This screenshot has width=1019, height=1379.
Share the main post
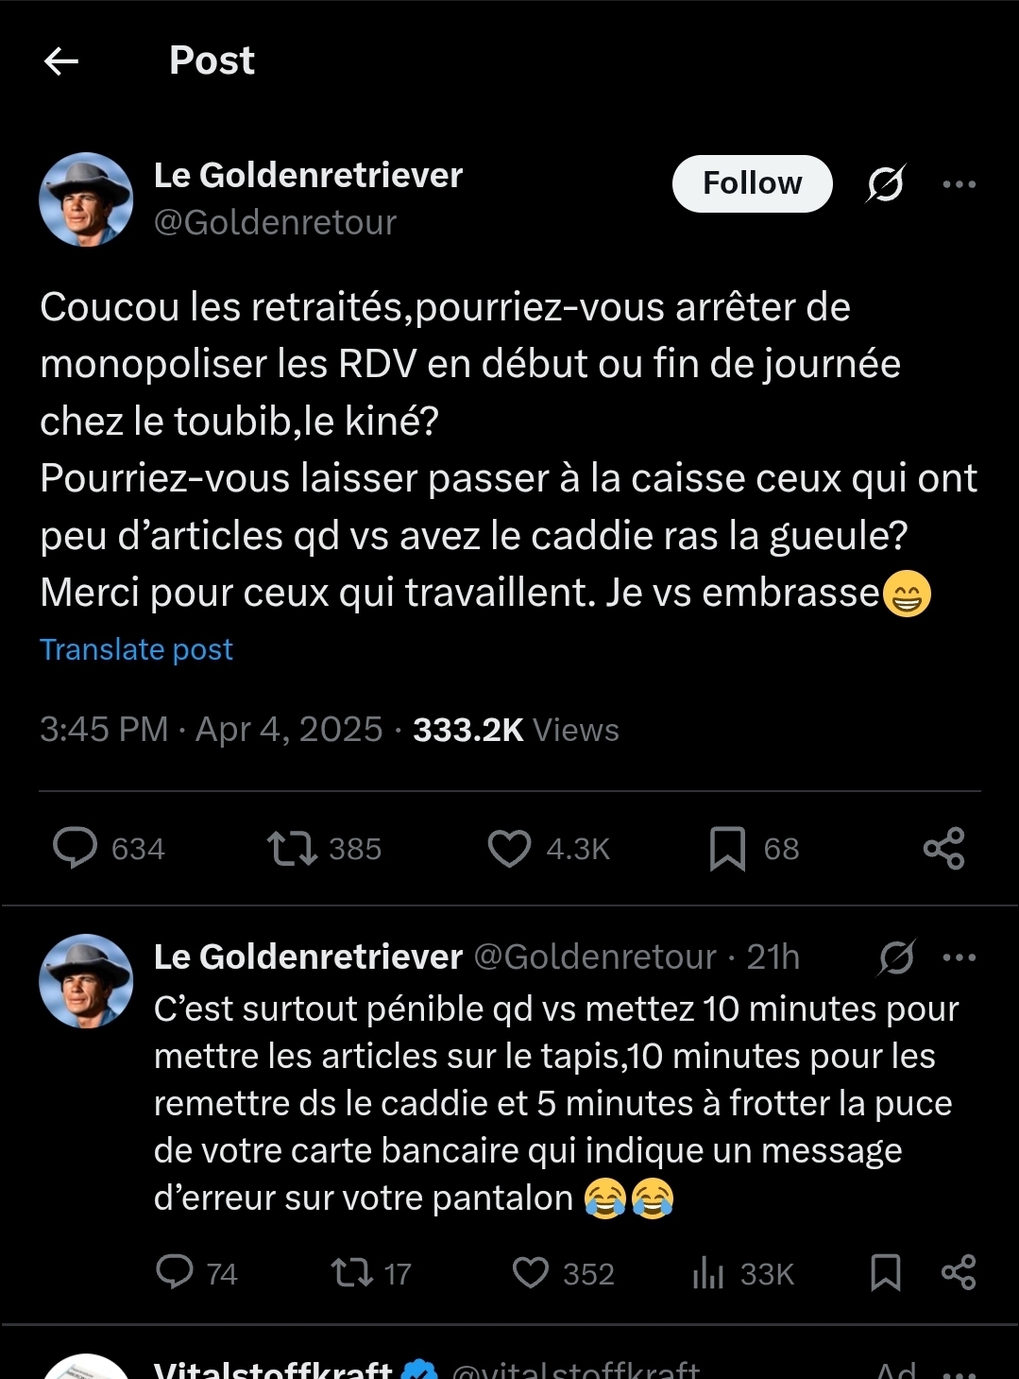(x=943, y=848)
